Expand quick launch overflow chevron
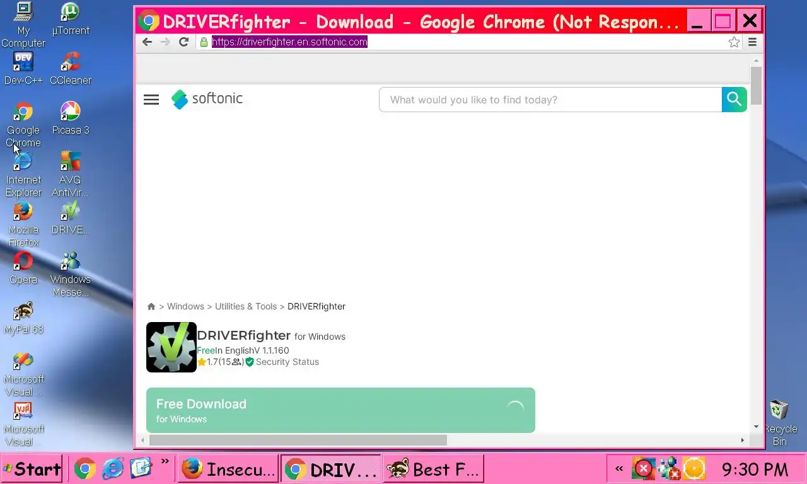 [165, 462]
